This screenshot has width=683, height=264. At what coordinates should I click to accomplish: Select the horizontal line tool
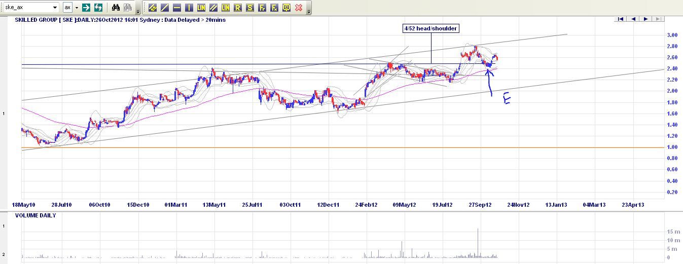click(x=177, y=8)
